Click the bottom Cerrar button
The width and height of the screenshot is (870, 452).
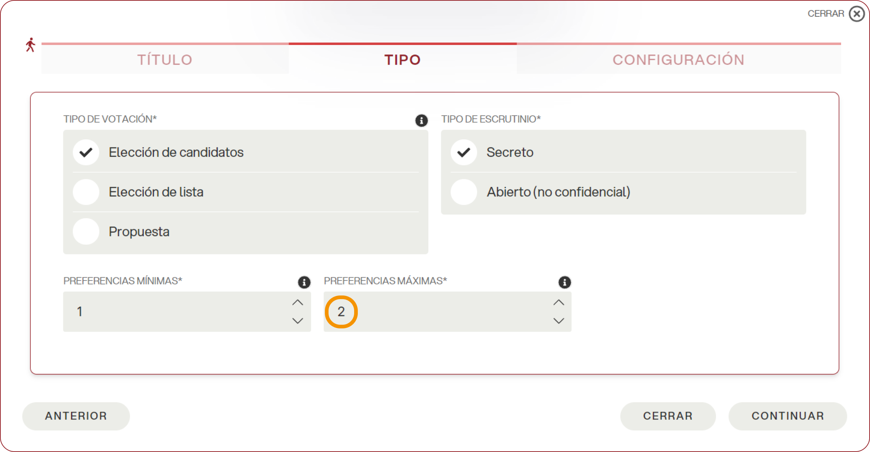click(x=668, y=416)
